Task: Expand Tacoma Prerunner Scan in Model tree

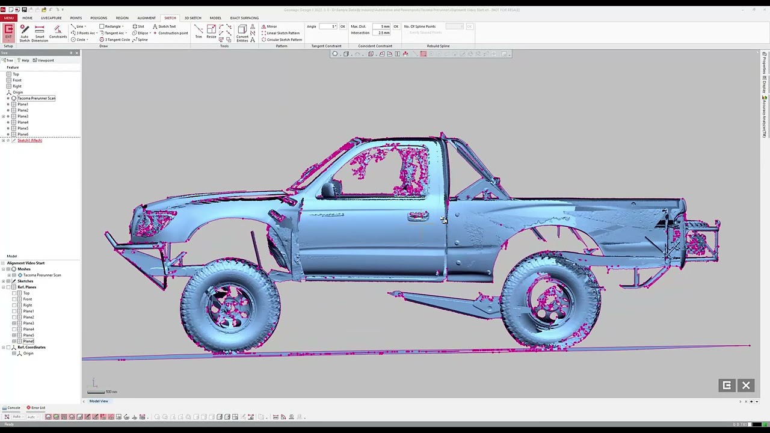Action: (x=8, y=275)
